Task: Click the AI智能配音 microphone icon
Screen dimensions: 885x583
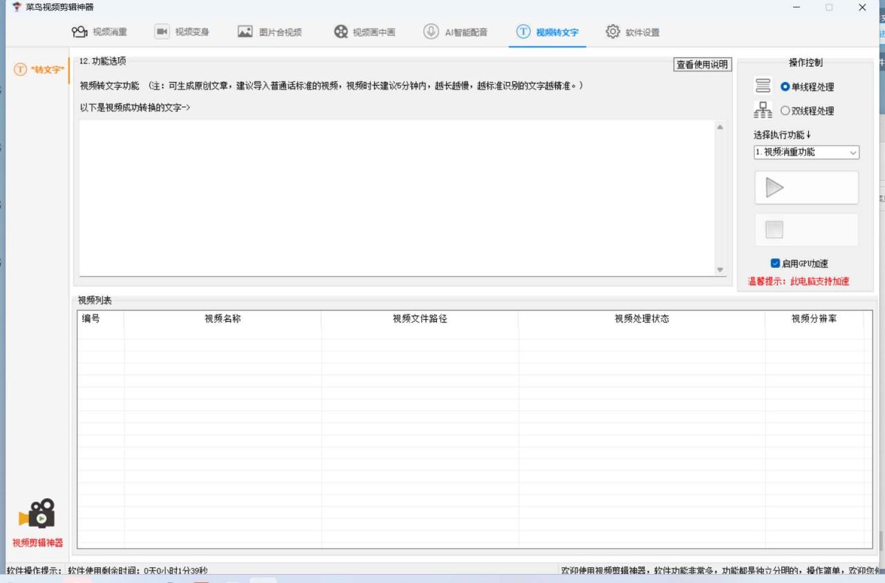Action: pyautogui.click(x=429, y=31)
